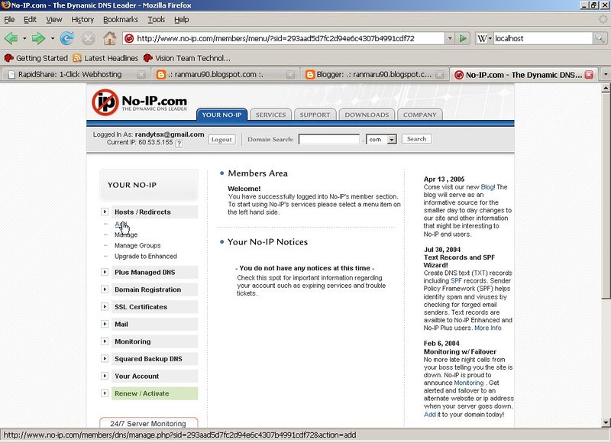
Task: Expand the Monitoring section arrow
Action: click(x=105, y=341)
